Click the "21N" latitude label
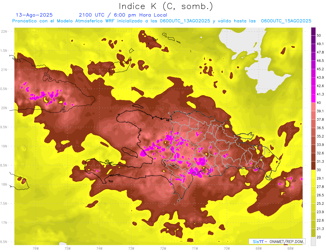326x252 pixels. pyautogui.click(x=5, y=70)
